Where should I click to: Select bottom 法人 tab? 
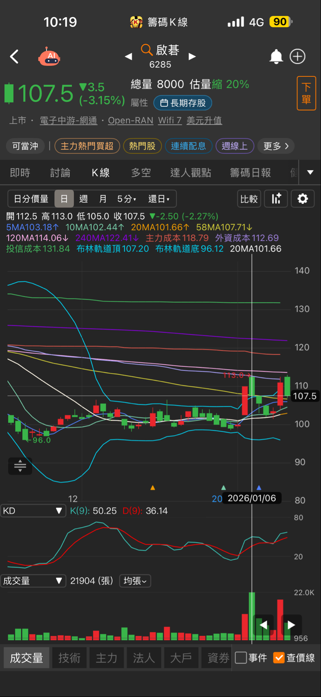[144, 658]
